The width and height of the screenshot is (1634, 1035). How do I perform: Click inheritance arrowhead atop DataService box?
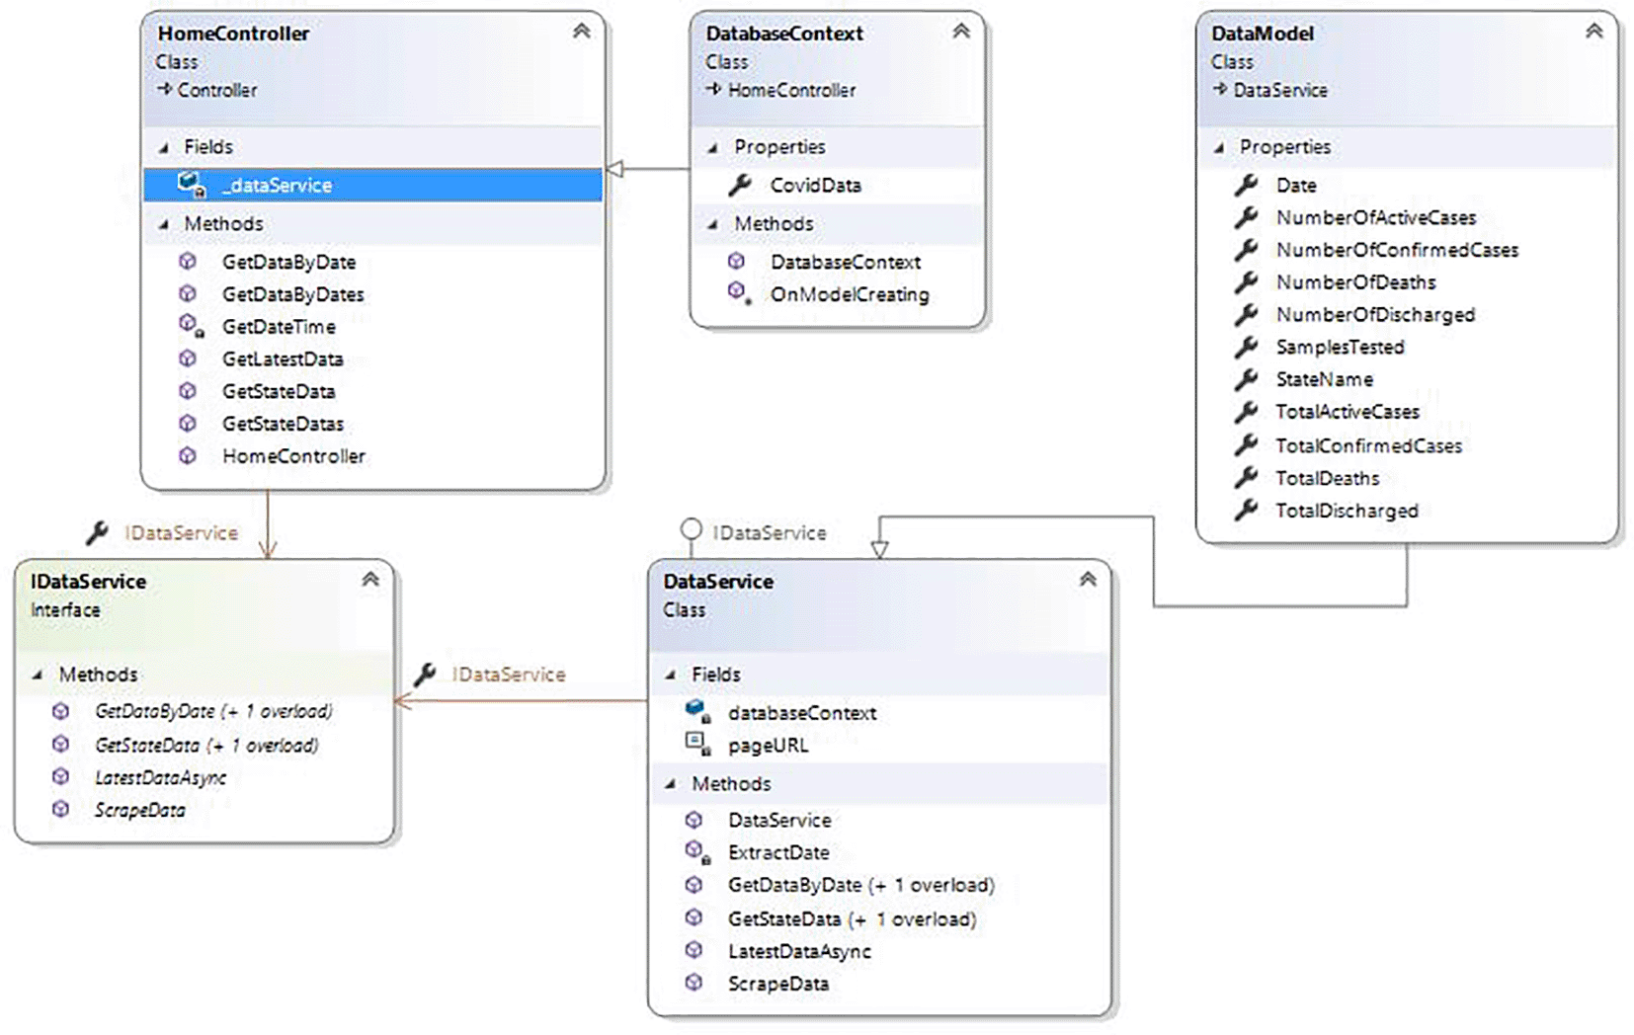[879, 549]
